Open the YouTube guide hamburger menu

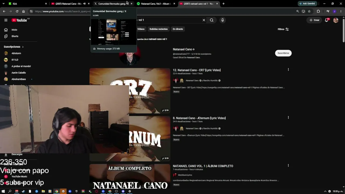coord(6,20)
